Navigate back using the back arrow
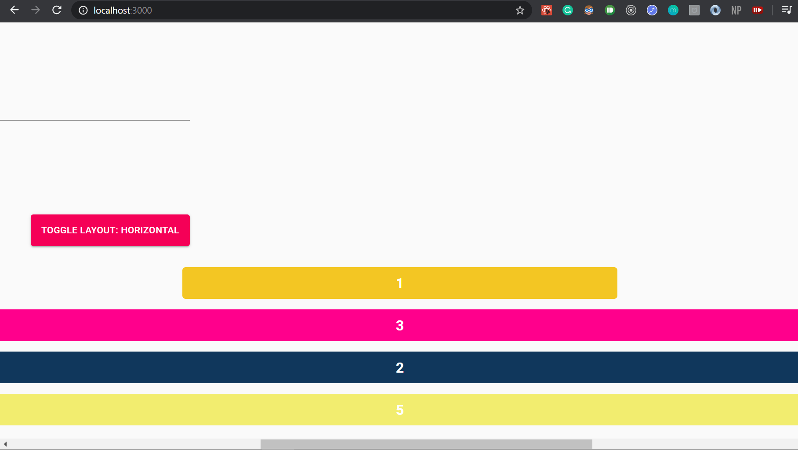The height and width of the screenshot is (450, 798). pyautogui.click(x=15, y=10)
